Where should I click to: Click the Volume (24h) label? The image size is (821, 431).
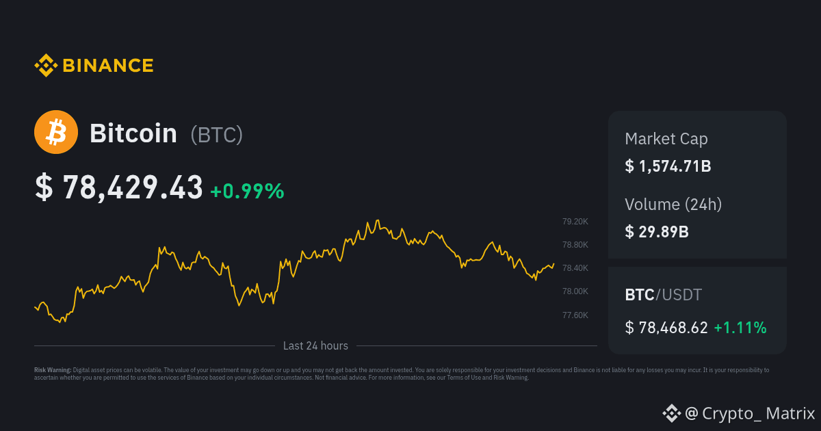pyautogui.click(x=673, y=204)
